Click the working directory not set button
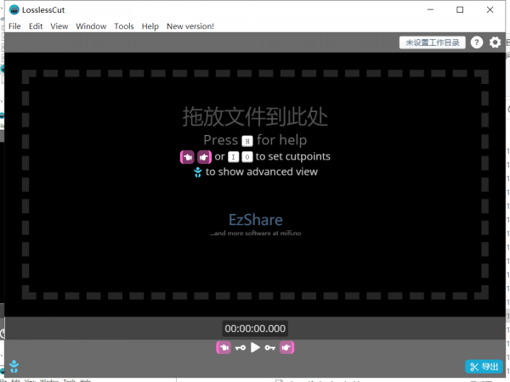Screen dimensions: 510x382 click(x=433, y=42)
